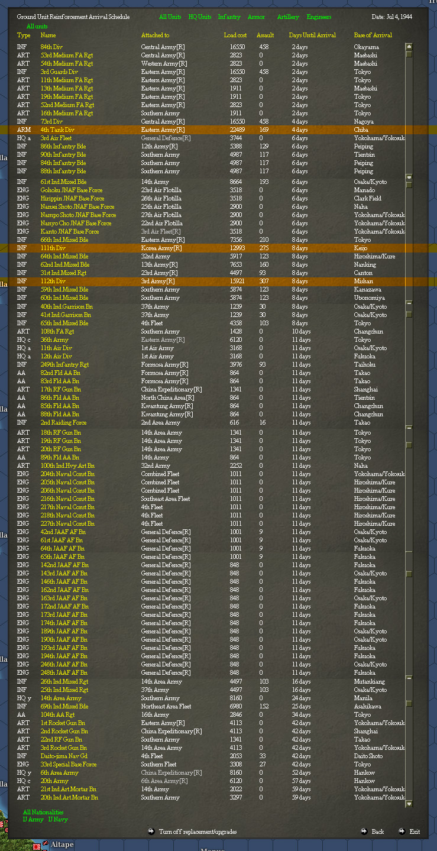Click the Ground Unit Reinforcement Arrival Schedule title
Screen dimensions: 437x851
click(73, 17)
